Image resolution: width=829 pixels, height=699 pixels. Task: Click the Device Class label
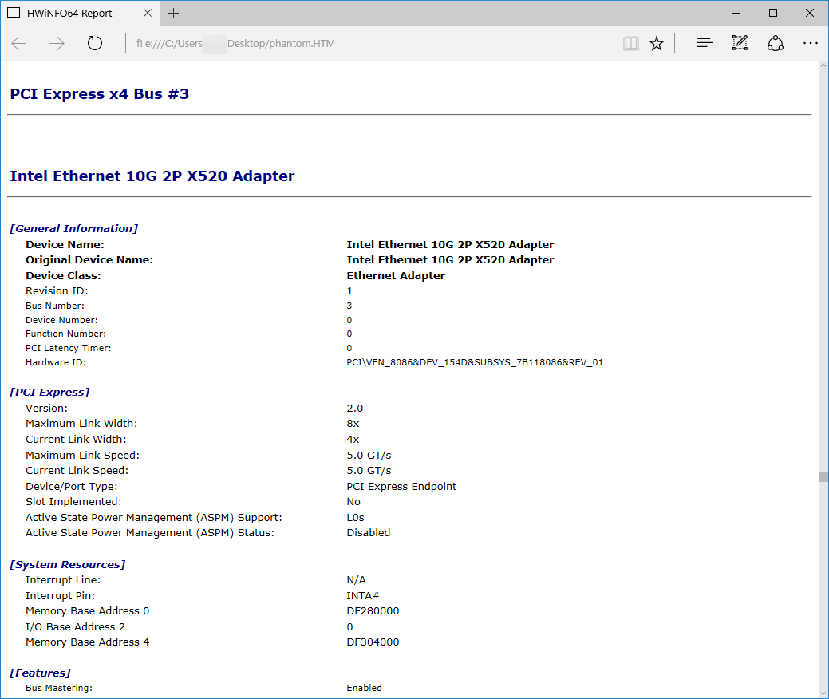point(64,275)
